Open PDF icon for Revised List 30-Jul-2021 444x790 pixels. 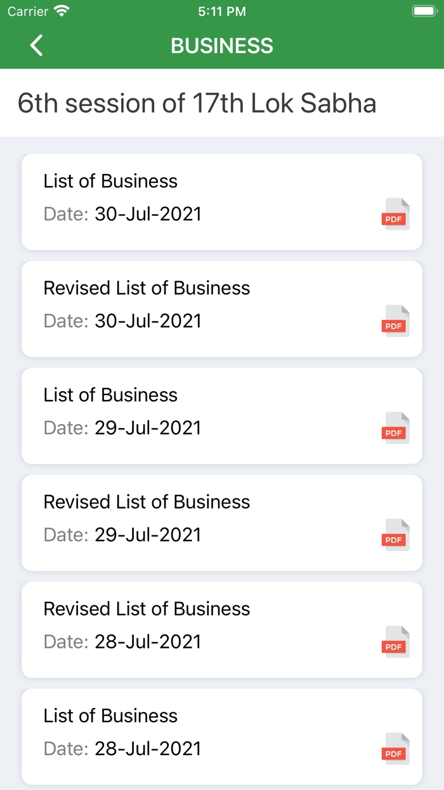tap(395, 321)
